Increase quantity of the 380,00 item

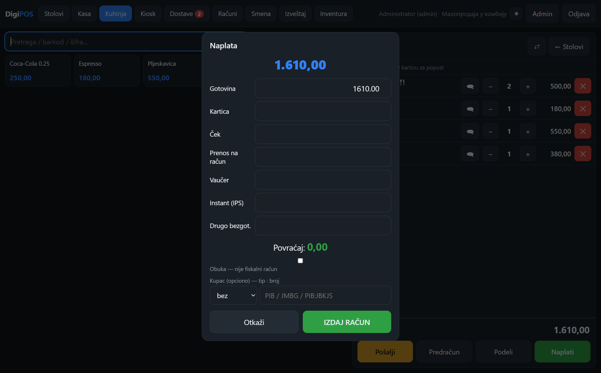[528, 154]
